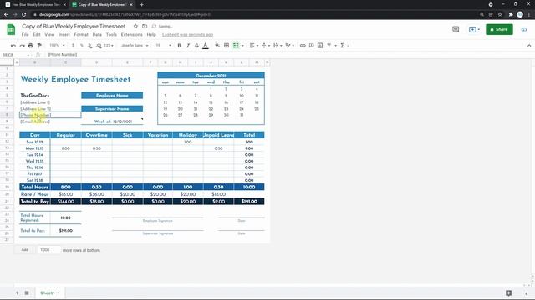535x300 pixels.
Task: Open the present/meet dropdown beside Share
Action: tap(474, 30)
